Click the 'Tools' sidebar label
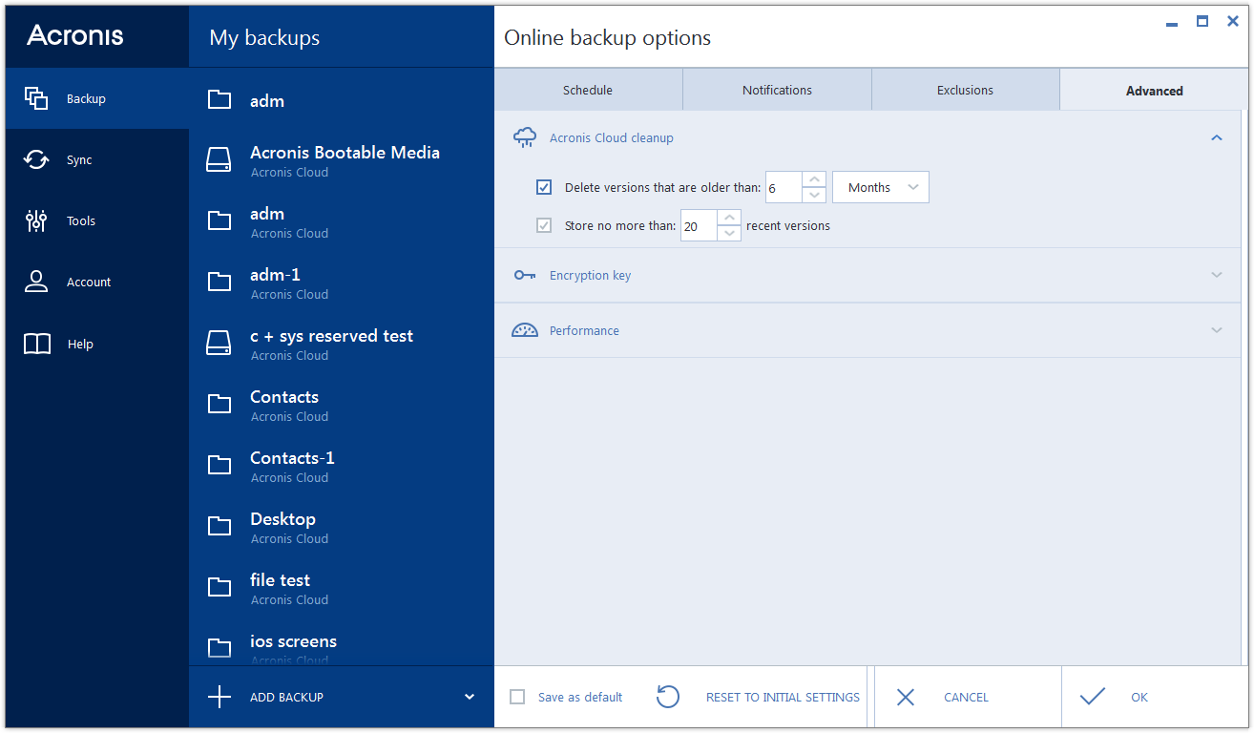The height and width of the screenshot is (733, 1254). [x=81, y=220]
